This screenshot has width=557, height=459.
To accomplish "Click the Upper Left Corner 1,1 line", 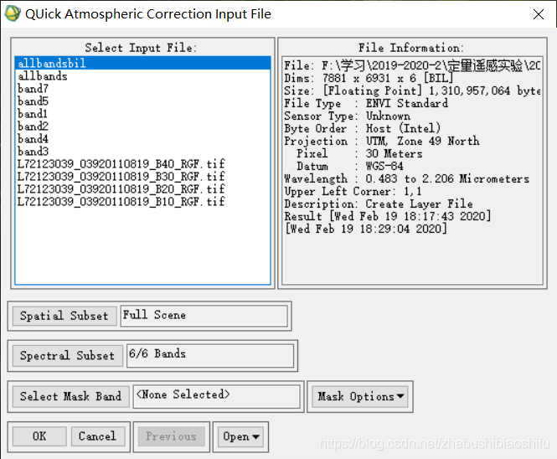I will [353, 192].
